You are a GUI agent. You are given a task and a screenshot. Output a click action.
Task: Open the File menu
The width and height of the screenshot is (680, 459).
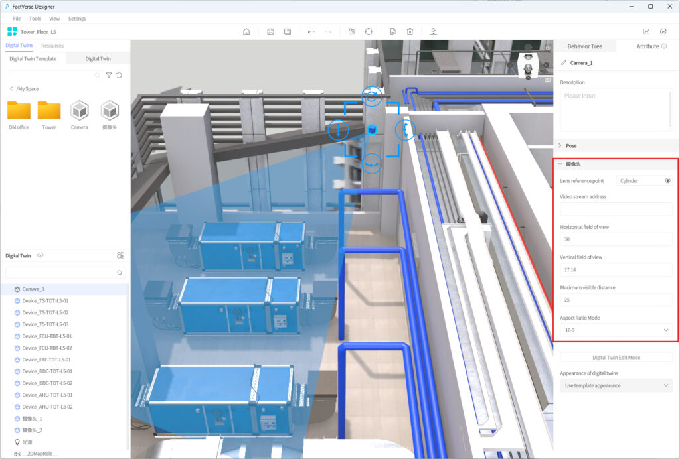[x=17, y=19]
